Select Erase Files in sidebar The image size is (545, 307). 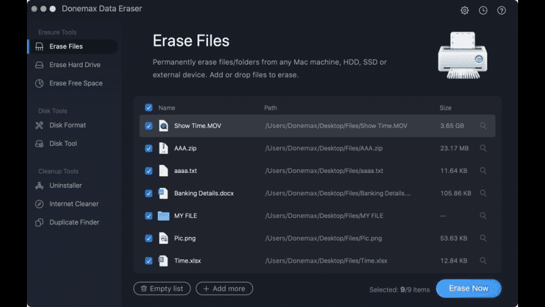(x=73, y=46)
